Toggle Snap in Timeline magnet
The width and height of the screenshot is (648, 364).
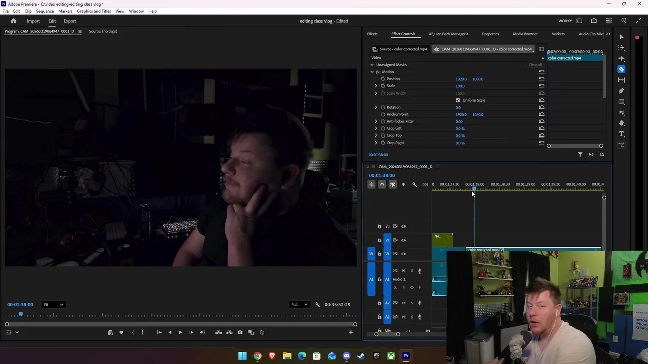[x=382, y=184]
